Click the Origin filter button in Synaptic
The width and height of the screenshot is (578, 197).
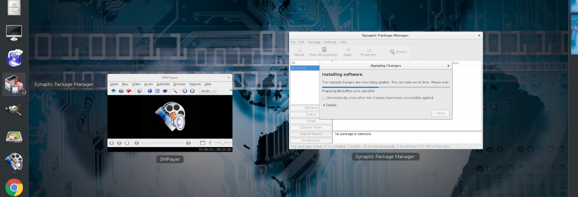click(311, 121)
